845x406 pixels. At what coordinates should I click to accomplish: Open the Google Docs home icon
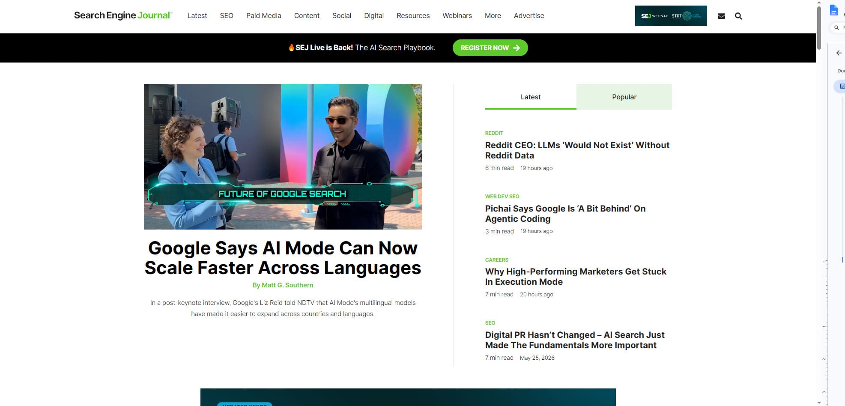833,10
